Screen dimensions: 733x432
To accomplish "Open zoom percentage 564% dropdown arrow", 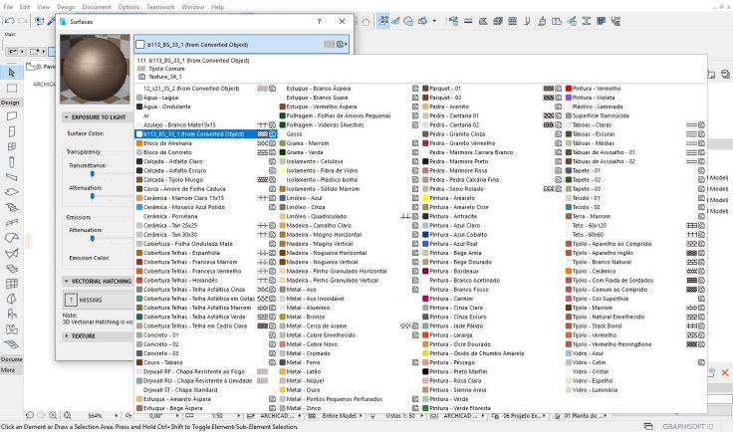I will coord(117,415).
